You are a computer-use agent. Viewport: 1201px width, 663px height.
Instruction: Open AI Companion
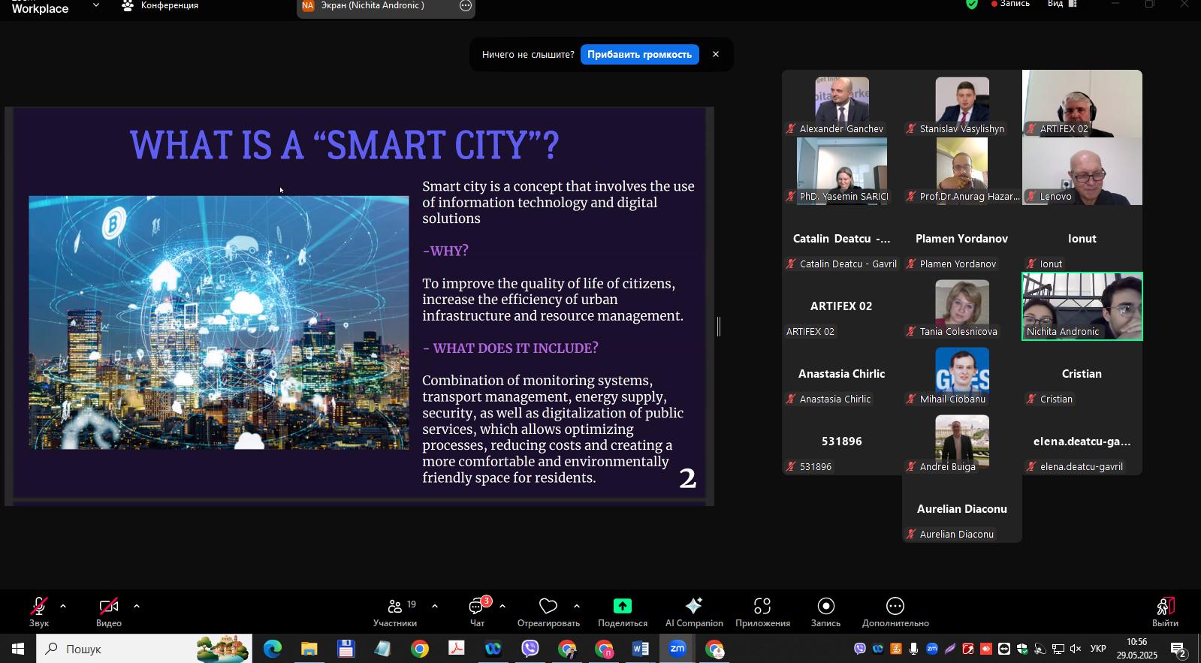694,612
